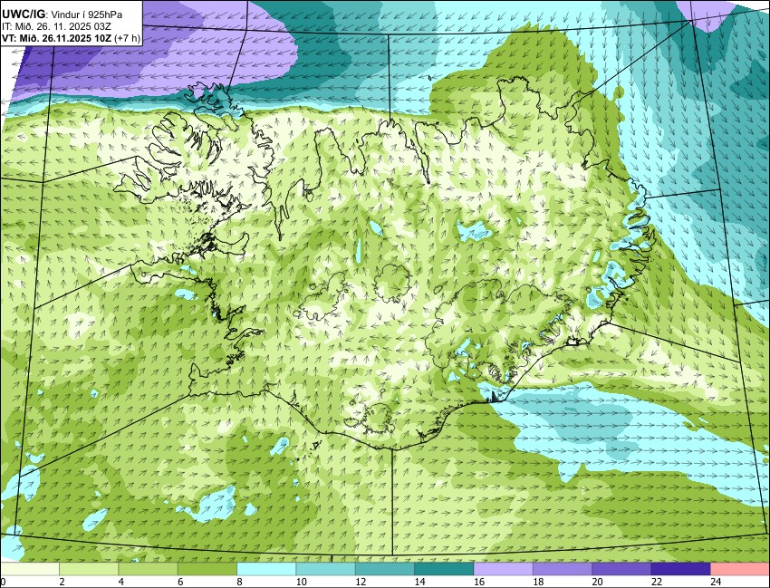
Task: Click the legend scale label '20'
Action: (598, 582)
